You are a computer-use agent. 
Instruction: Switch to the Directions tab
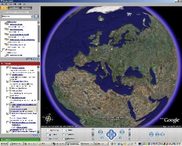[x=26, y=8]
